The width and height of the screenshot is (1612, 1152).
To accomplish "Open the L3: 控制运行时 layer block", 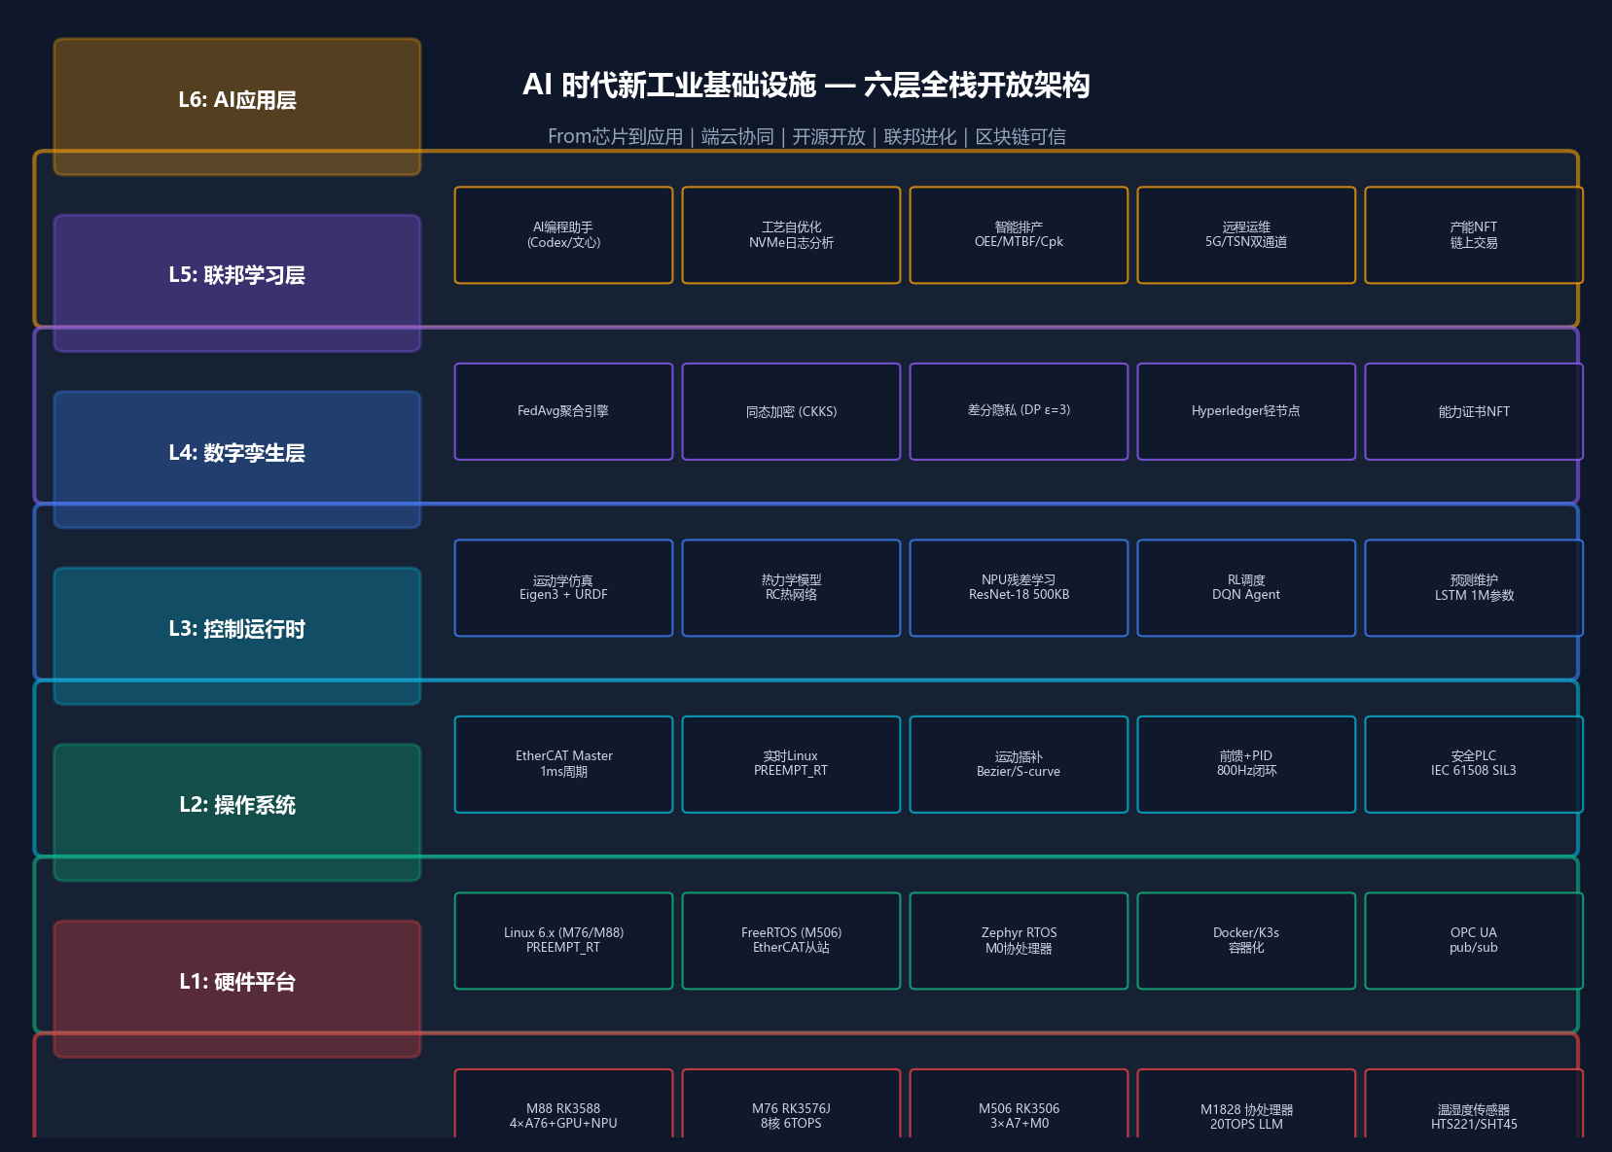I will point(237,636).
